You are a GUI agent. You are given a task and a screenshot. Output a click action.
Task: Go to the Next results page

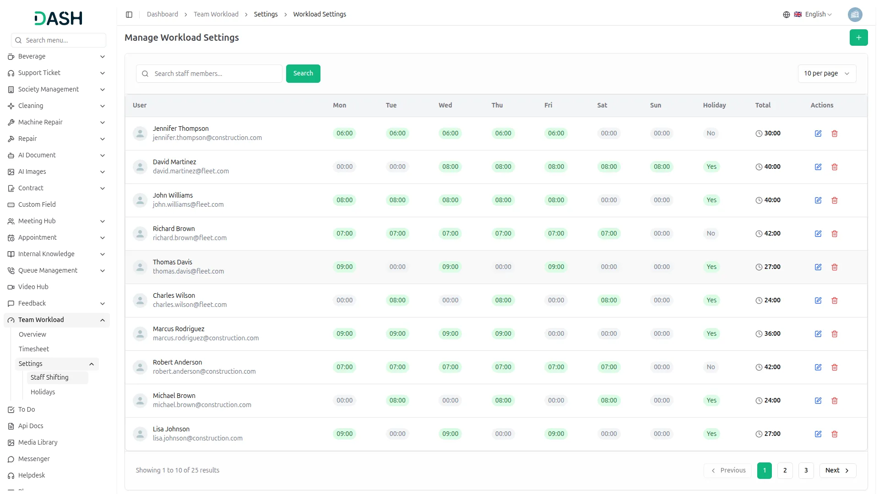(837, 470)
